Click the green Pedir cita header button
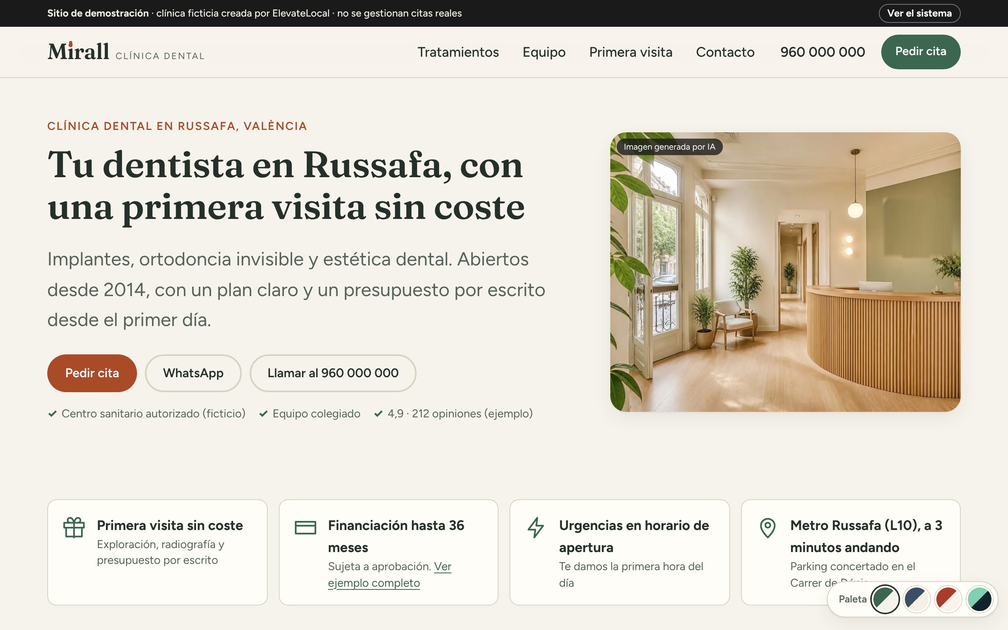 (x=921, y=52)
